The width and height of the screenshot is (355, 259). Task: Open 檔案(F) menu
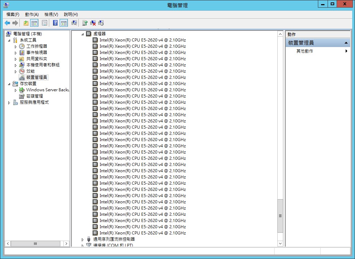coord(13,15)
